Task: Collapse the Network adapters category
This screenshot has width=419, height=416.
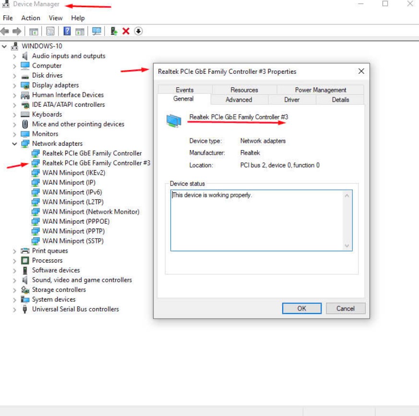Action: pyautogui.click(x=14, y=144)
